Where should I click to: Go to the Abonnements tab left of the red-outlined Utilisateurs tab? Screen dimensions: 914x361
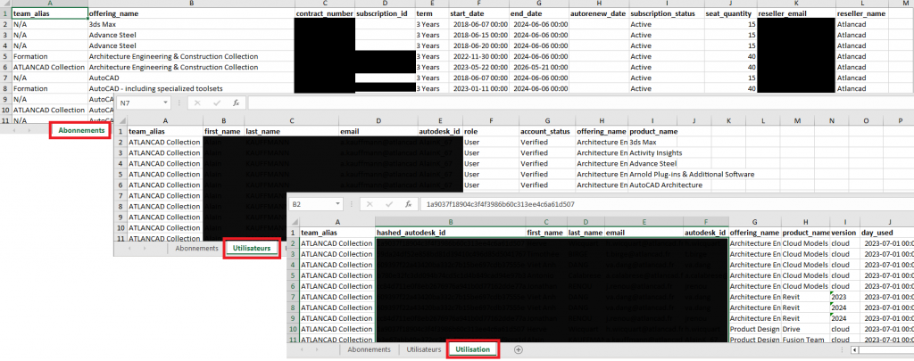point(196,249)
